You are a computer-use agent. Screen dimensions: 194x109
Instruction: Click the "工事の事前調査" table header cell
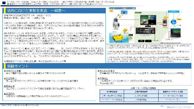pos(141,92)
